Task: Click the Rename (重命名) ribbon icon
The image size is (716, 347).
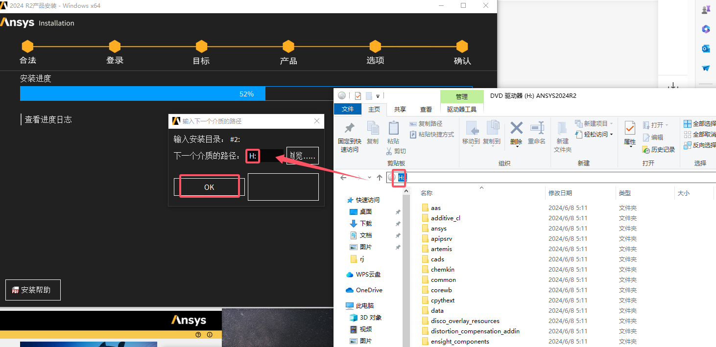Action: click(536, 131)
